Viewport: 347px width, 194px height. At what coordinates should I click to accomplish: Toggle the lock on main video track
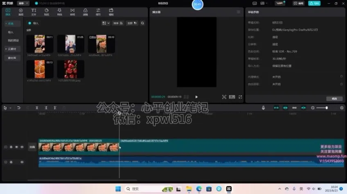click(x=11, y=147)
